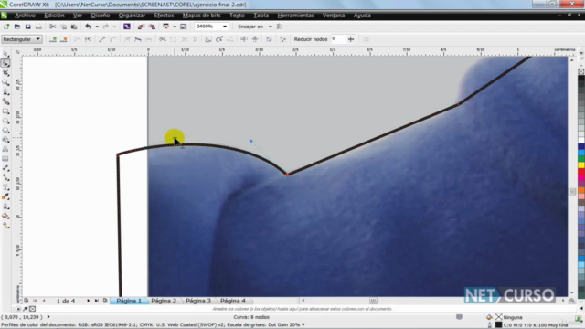Screen dimensions: 585x329
Task: Select the Freehand drawing tool
Action: [5, 92]
